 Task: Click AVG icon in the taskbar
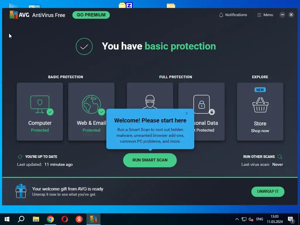[x=93, y=219]
